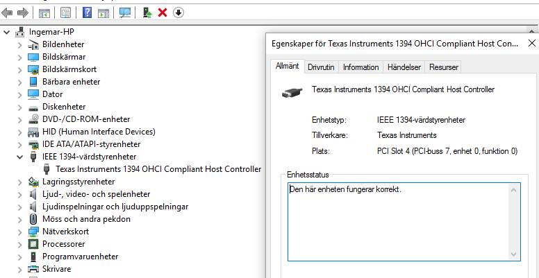Click the 'IEEE 1394-värdstyrenheter' Enhetstyp value
This screenshot has width=539, height=278.
(421, 120)
